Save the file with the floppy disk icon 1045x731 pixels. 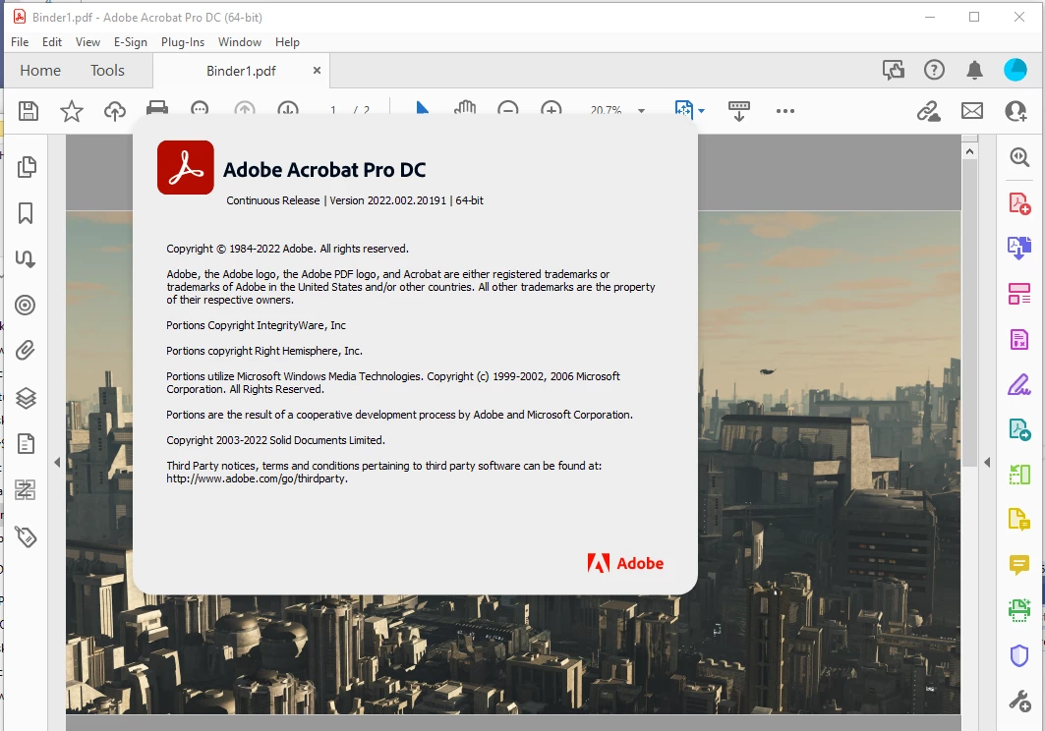pyautogui.click(x=28, y=111)
